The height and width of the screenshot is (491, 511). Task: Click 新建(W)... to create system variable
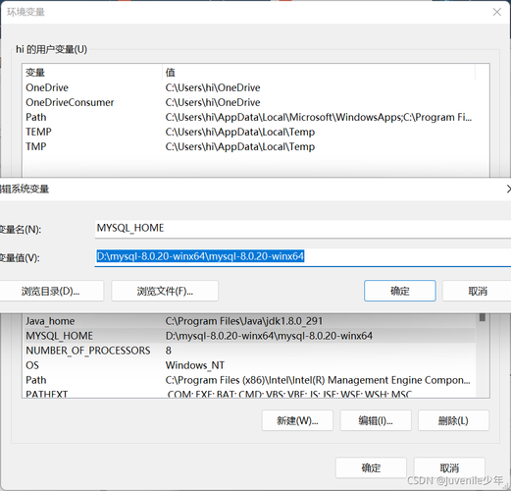pos(297,420)
